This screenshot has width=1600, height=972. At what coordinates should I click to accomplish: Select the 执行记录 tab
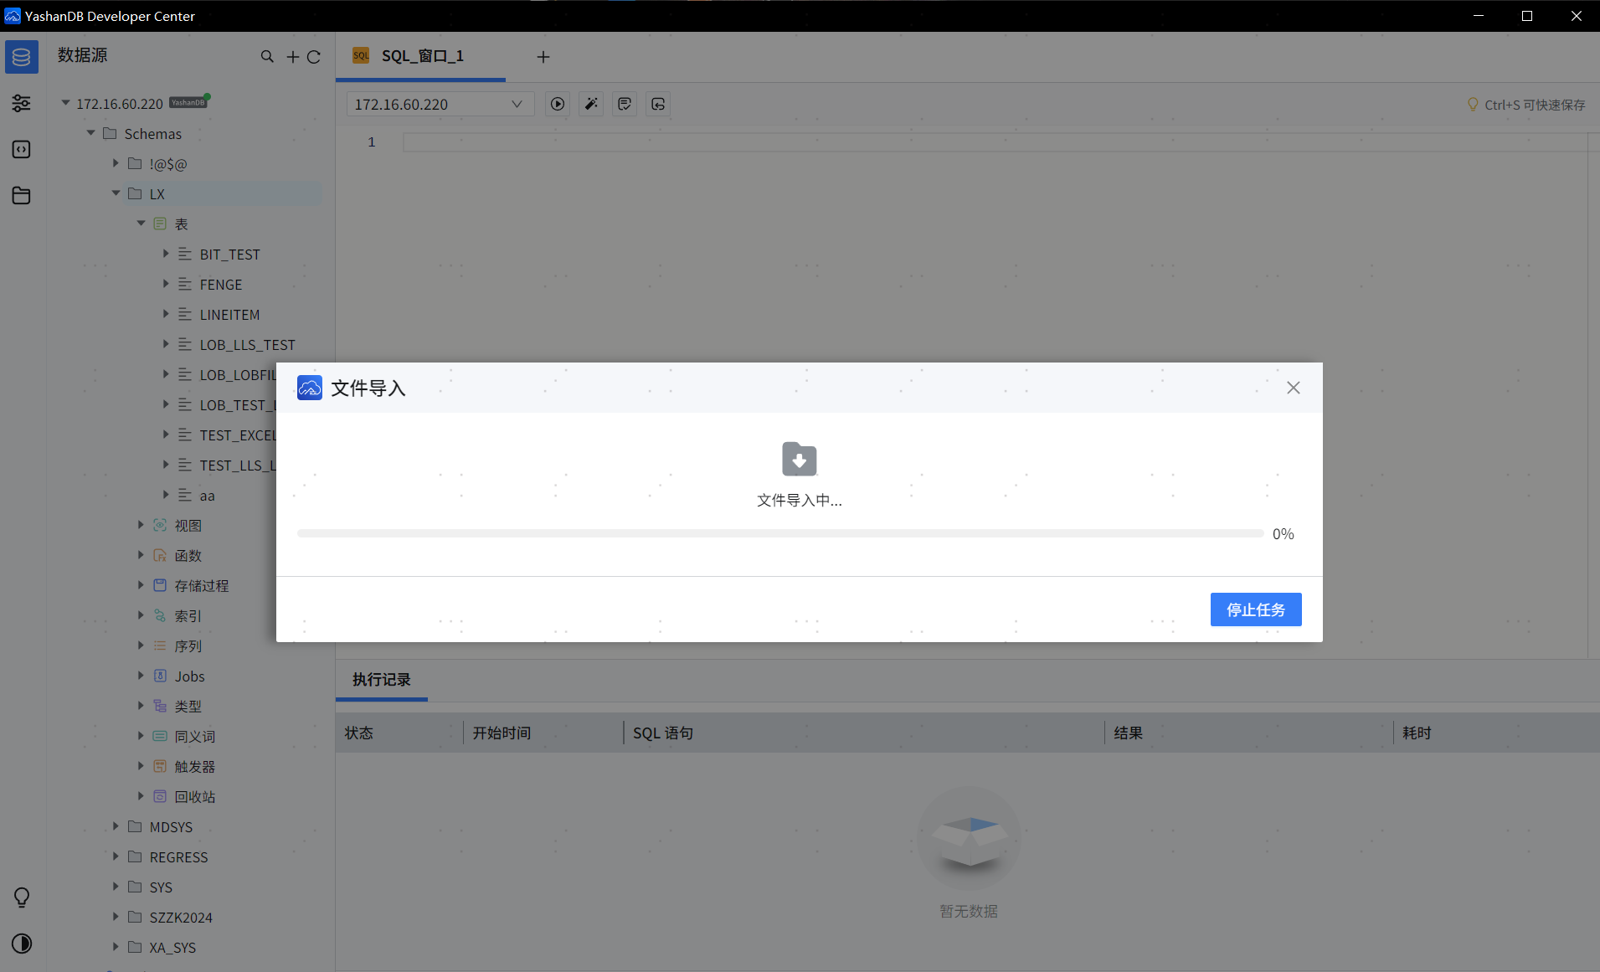[x=381, y=680]
